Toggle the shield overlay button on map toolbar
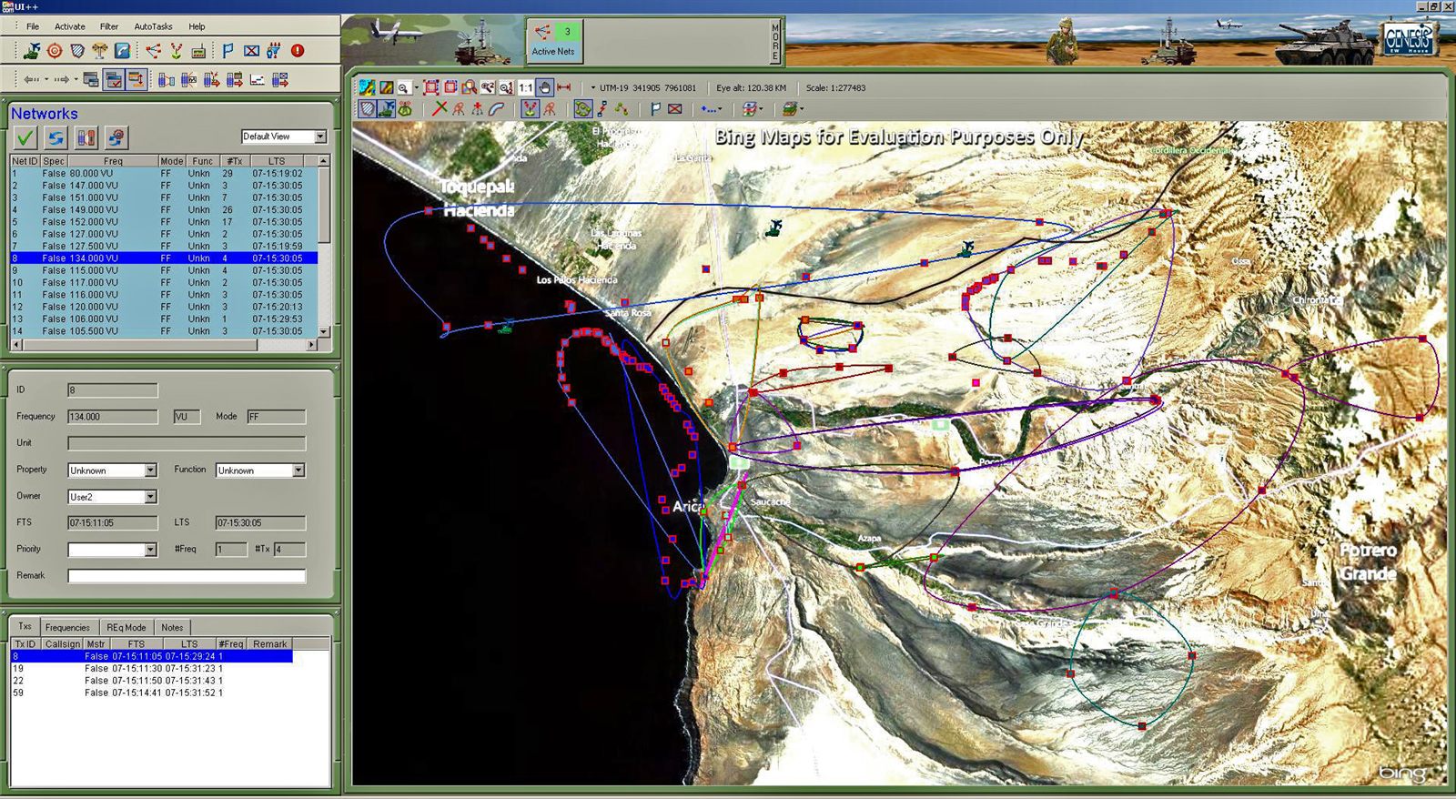The image size is (1456, 799). coord(367,109)
